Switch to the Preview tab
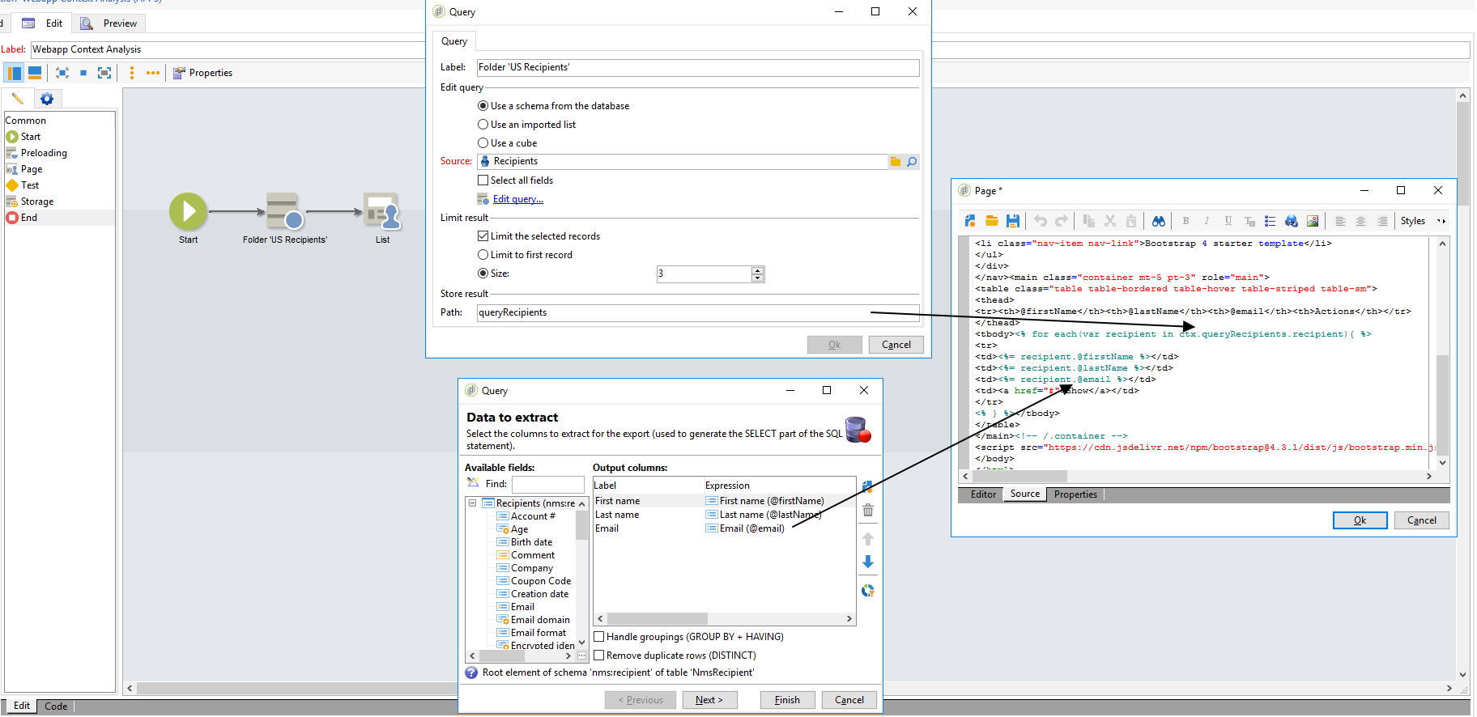The image size is (1477, 717). pyautogui.click(x=110, y=23)
